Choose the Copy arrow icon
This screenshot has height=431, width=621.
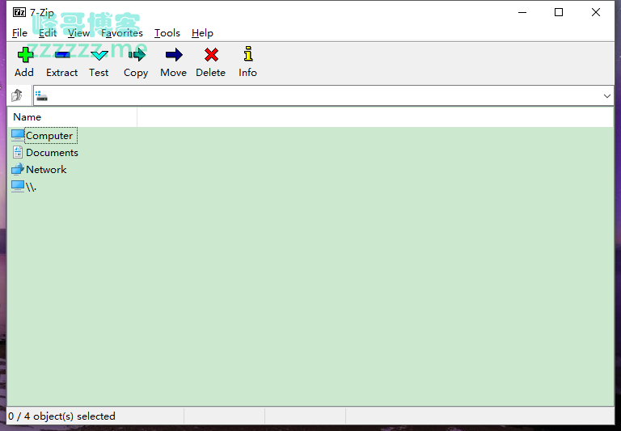tap(137, 55)
